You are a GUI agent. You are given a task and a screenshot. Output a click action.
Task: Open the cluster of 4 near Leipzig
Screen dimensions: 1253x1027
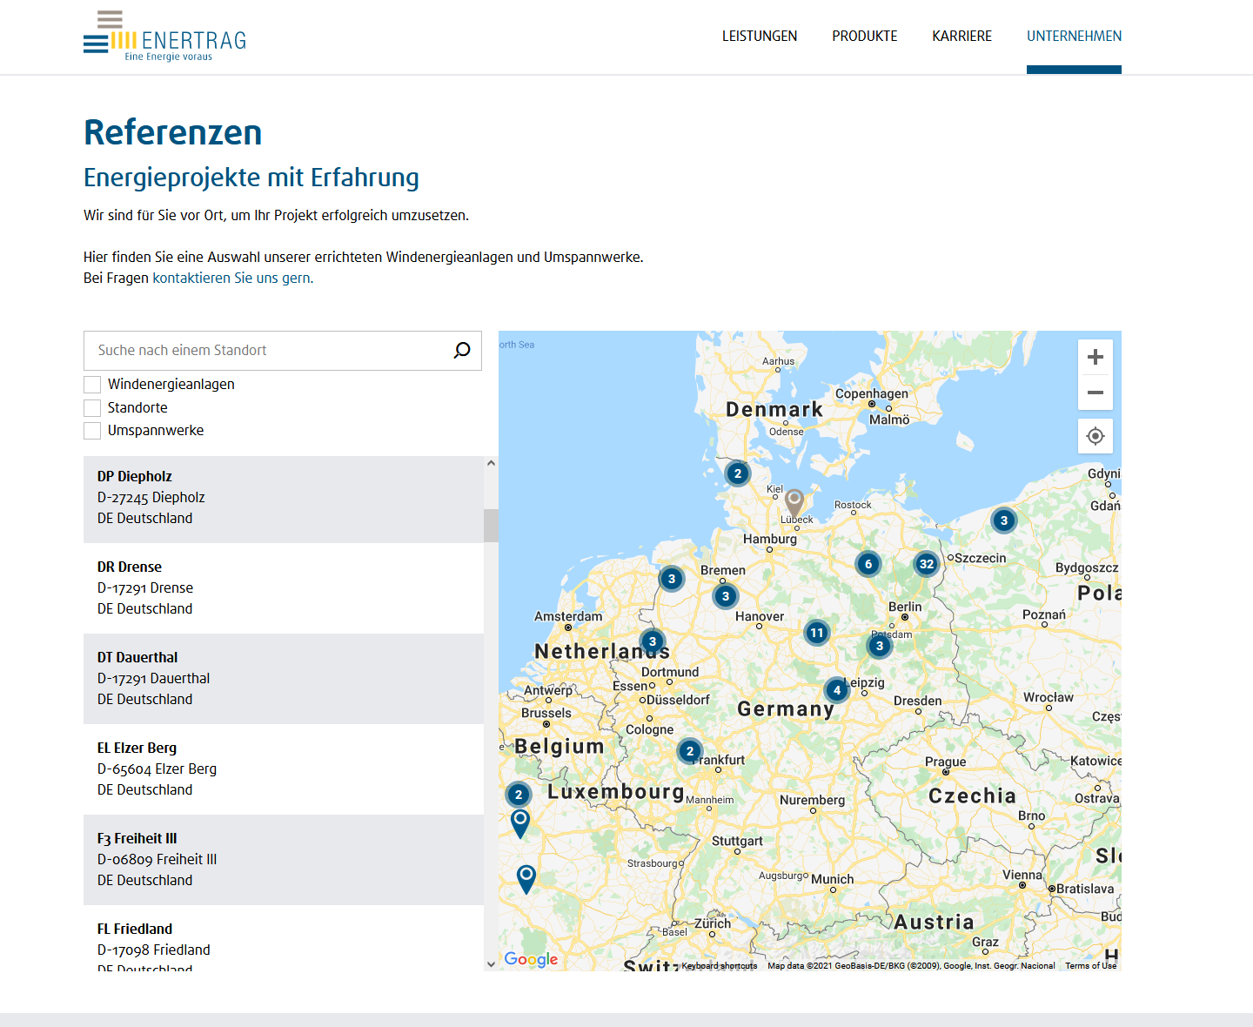(x=837, y=690)
